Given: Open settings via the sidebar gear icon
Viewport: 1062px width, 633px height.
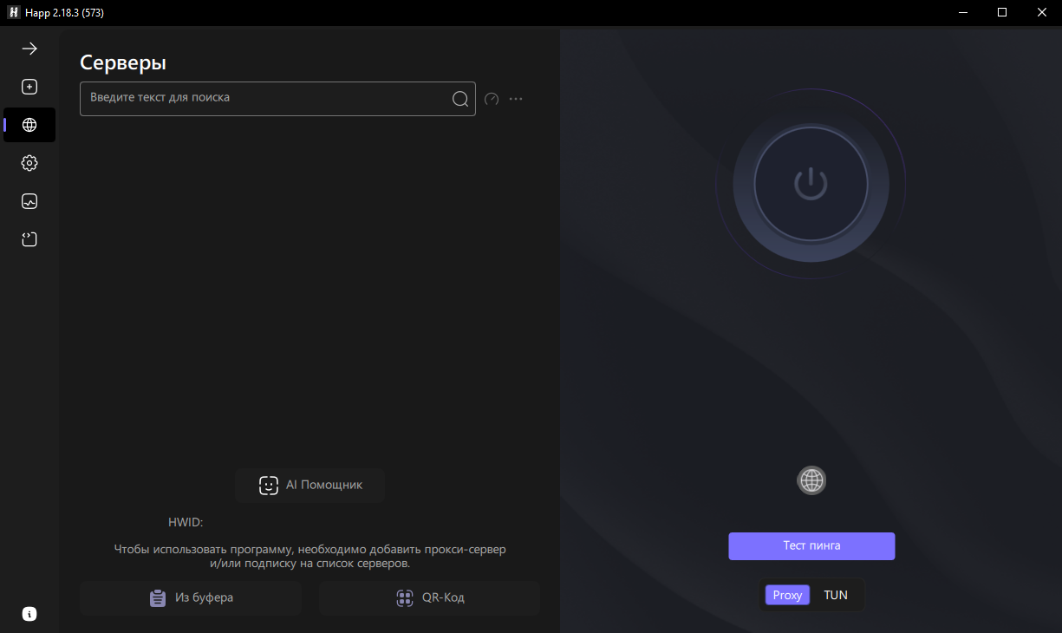Looking at the screenshot, I should pyautogui.click(x=29, y=163).
